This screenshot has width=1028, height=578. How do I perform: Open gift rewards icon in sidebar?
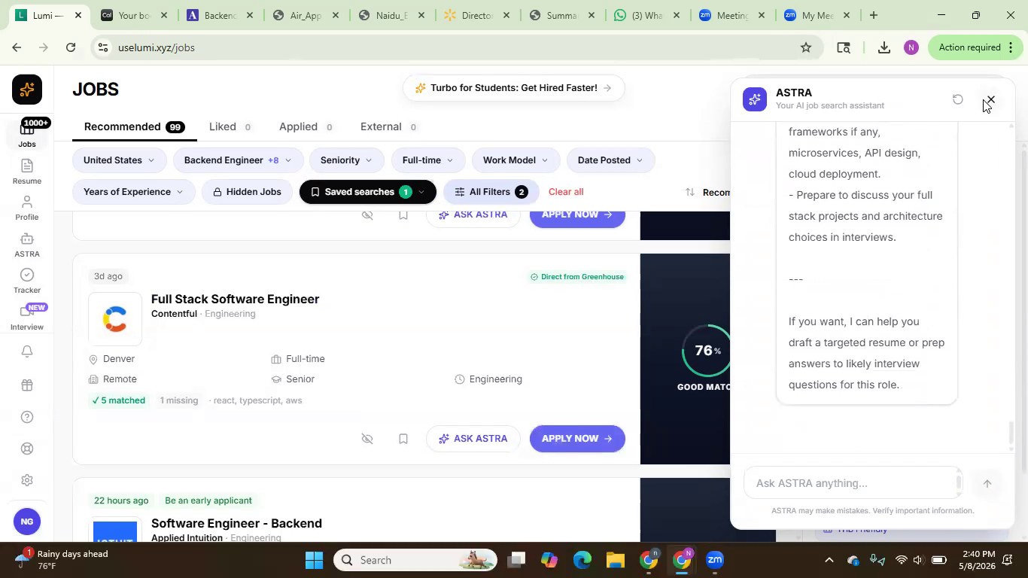(26, 385)
